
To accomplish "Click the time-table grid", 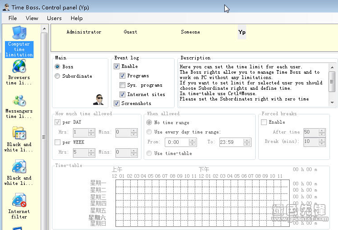I will click(x=202, y=203).
